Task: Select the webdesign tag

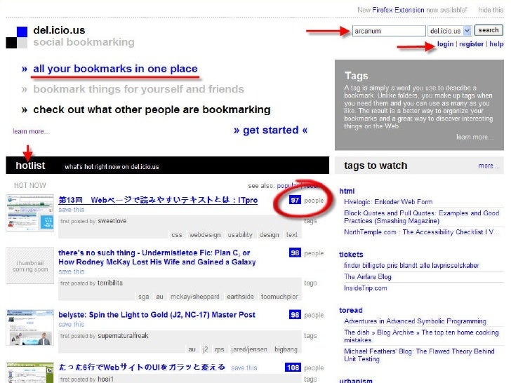Action: point(205,235)
